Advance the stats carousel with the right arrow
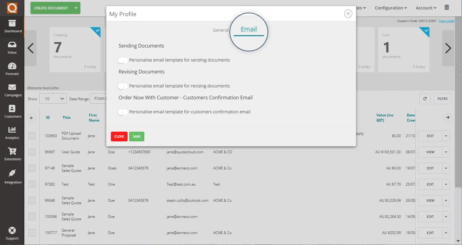This screenshot has width=462, height=245. pos(448,48)
